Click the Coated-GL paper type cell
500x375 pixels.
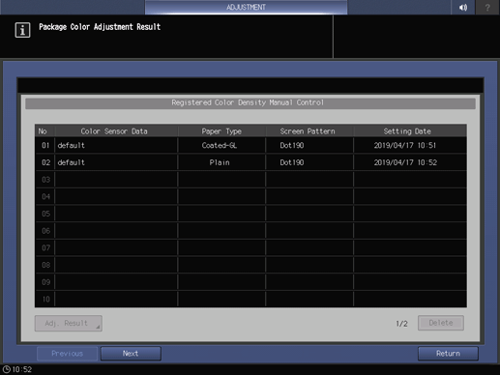(x=221, y=145)
